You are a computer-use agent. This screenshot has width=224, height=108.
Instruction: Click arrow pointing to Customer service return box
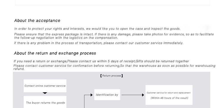coord(133,95)
